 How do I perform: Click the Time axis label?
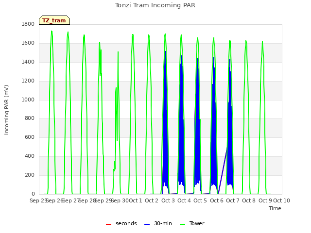coord(275,208)
